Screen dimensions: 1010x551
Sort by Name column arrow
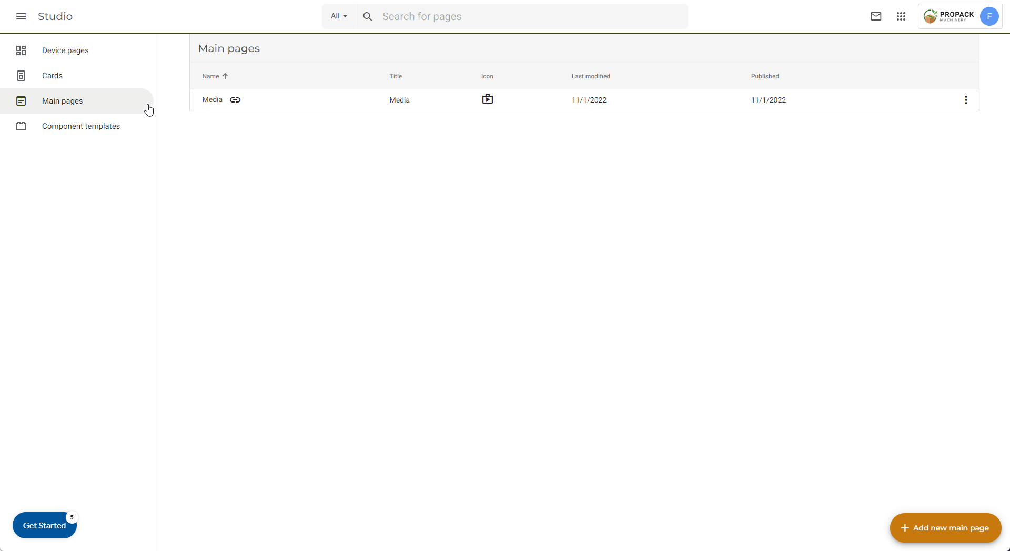click(225, 76)
